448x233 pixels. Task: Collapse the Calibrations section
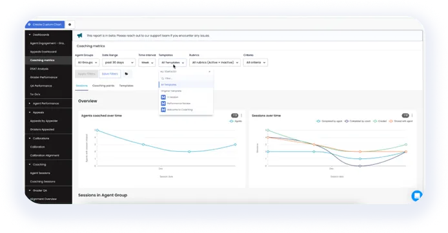pos(30,138)
